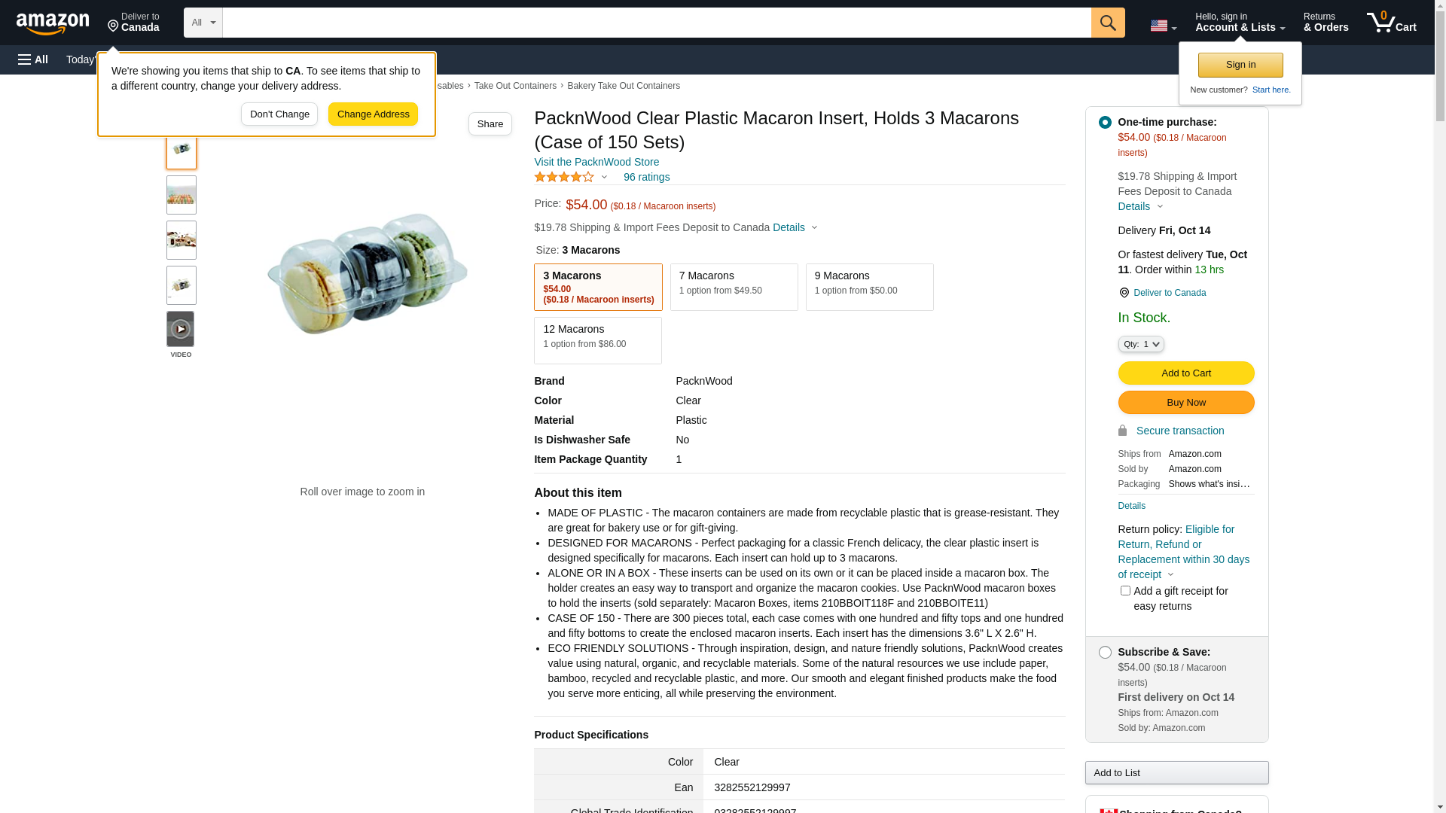This screenshot has width=1446, height=813.
Task: Visit the PacknWood Store link
Action: [x=596, y=162]
